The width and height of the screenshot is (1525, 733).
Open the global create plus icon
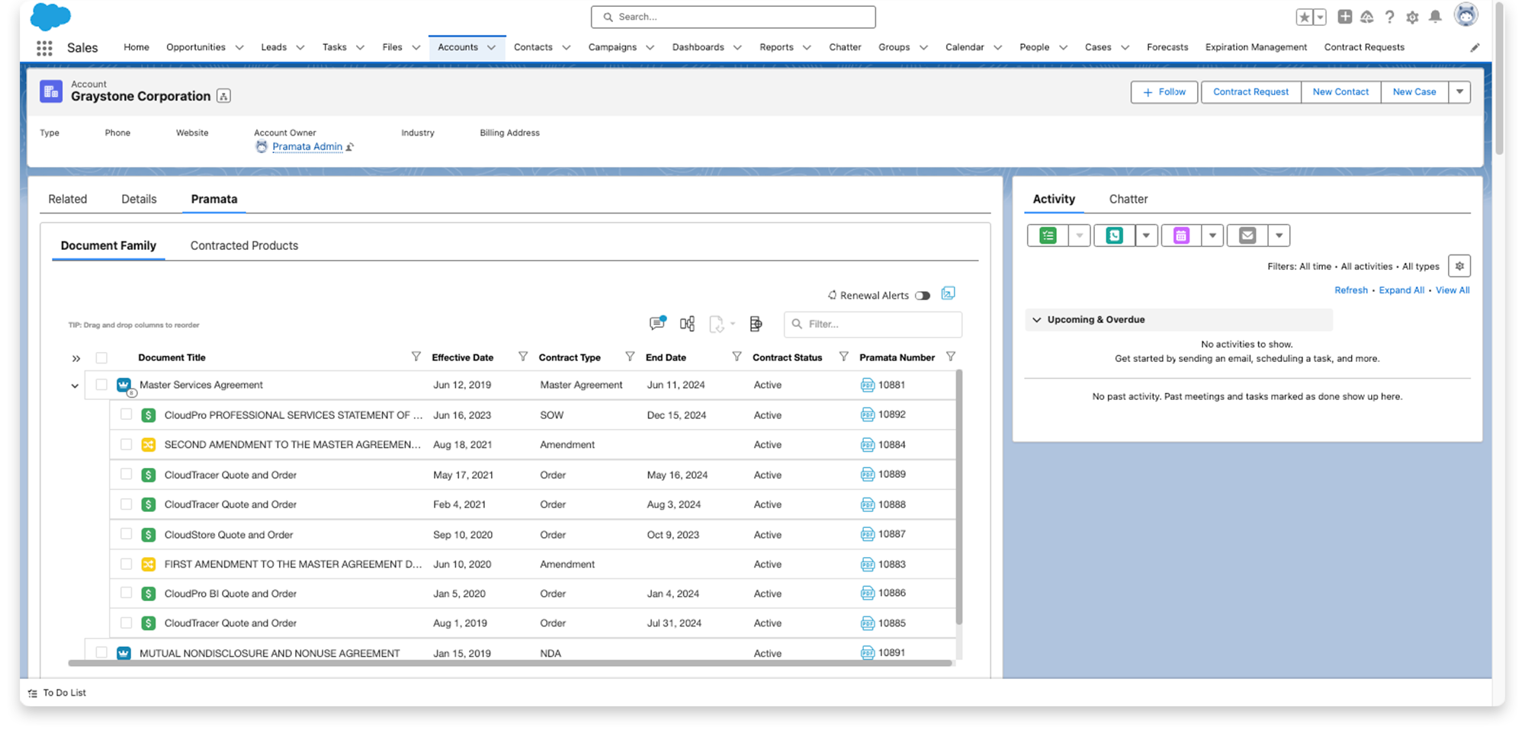(1345, 17)
